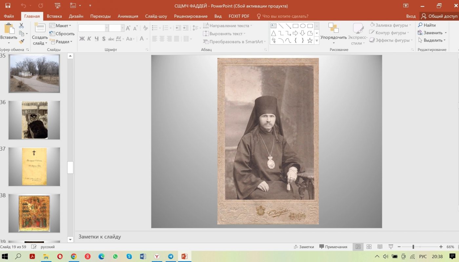Select the Isosceles Triangle shape
459x262 pixels.
coord(273,33)
